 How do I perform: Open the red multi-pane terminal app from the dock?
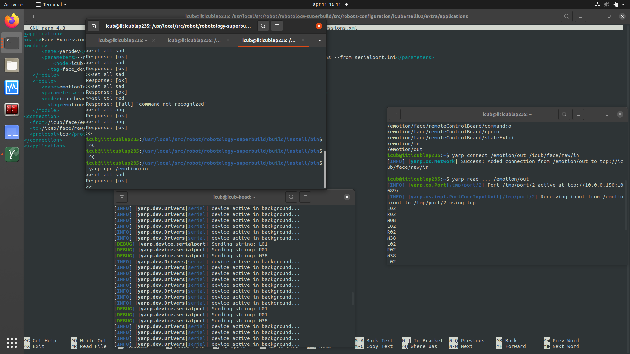pos(11,109)
